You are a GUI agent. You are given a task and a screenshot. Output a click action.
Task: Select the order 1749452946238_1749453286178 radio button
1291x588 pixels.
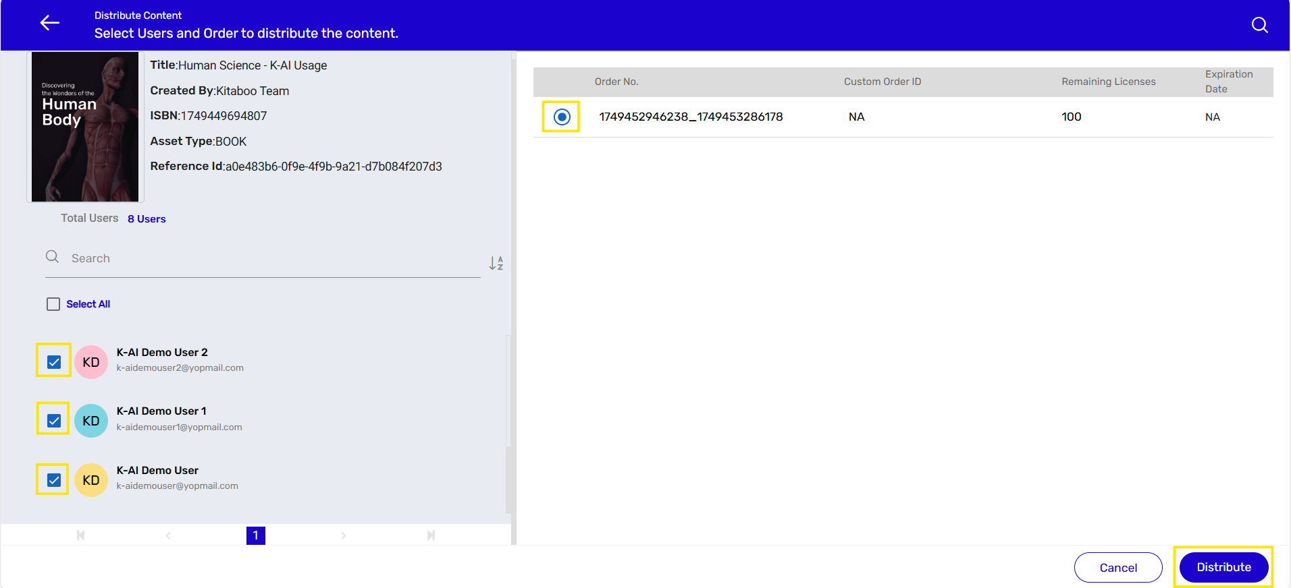(562, 117)
